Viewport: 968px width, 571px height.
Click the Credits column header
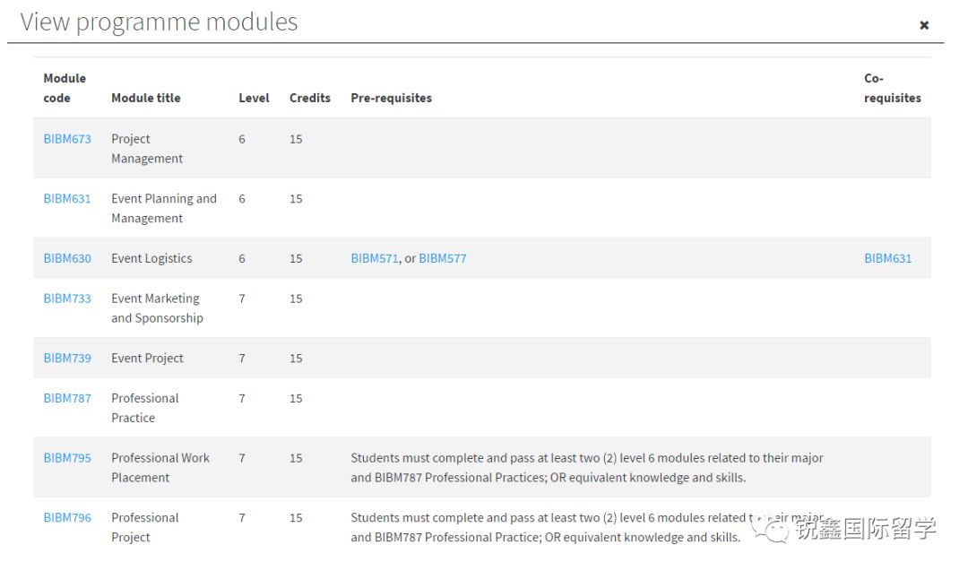point(310,98)
